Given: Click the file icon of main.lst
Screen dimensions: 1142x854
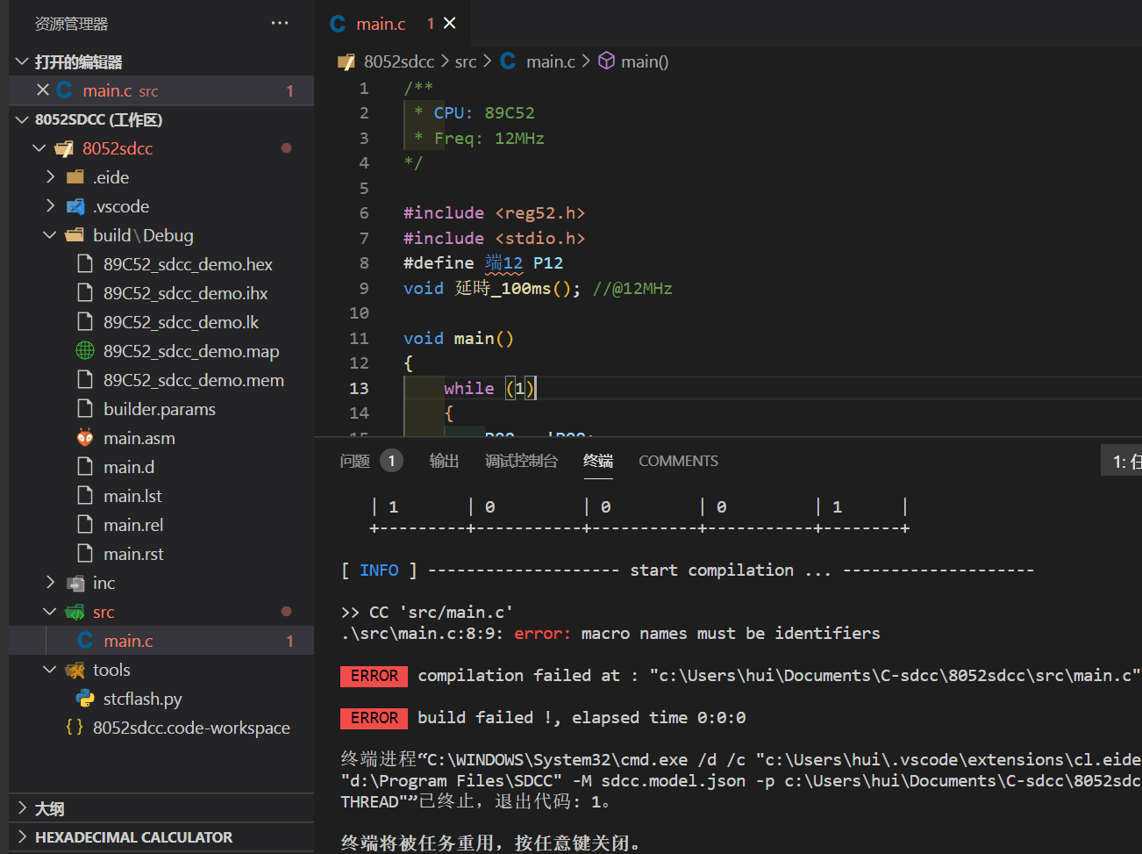Looking at the screenshot, I should tap(85, 496).
